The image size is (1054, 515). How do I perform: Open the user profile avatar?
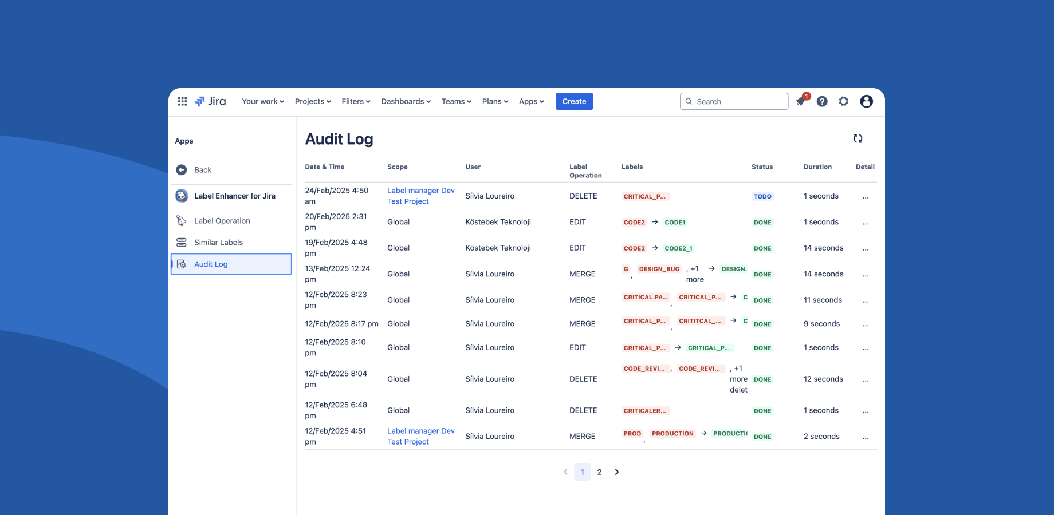point(867,101)
